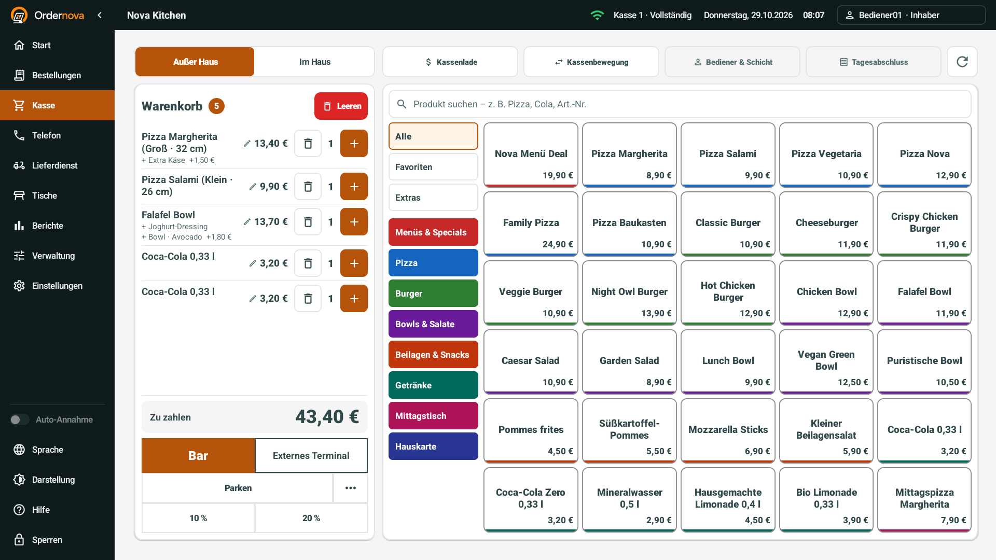Image resolution: width=996 pixels, height=560 pixels.
Task: Apply the 20 % discount
Action: [311, 518]
